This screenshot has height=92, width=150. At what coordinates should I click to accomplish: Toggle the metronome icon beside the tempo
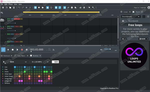coord(53,50)
